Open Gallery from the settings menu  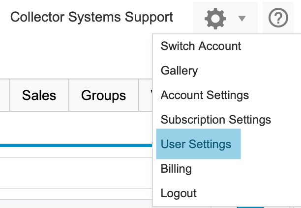[x=179, y=71]
